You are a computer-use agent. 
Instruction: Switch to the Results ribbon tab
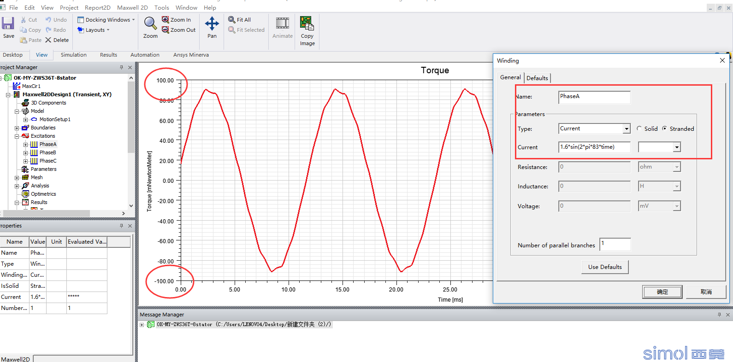[108, 55]
